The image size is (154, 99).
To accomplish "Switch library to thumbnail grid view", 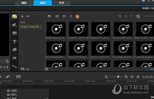I will 131,16.
